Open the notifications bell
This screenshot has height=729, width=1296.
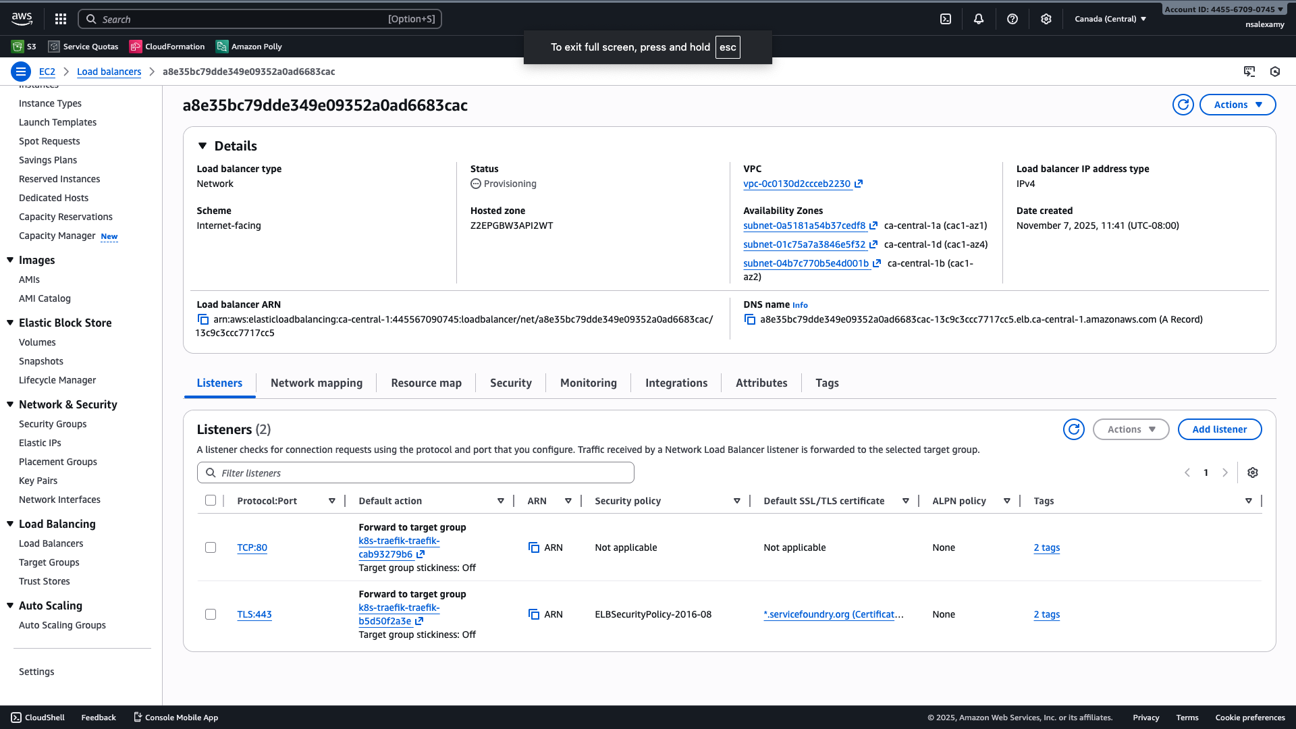coord(979,19)
